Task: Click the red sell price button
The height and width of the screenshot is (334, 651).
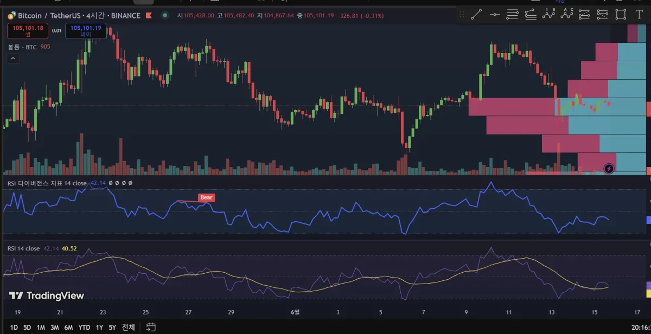Action: [28, 31]
